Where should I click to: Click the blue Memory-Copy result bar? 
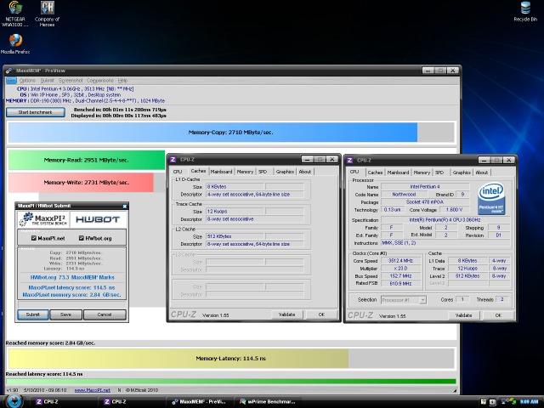(212, 133)
